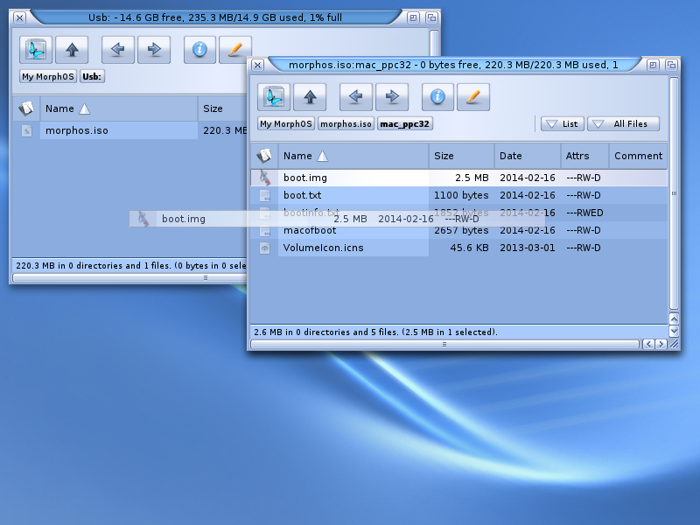The image size is (700, 525).
Task: Go up one level in mac_ppc32 window
Action: [310, 97]
